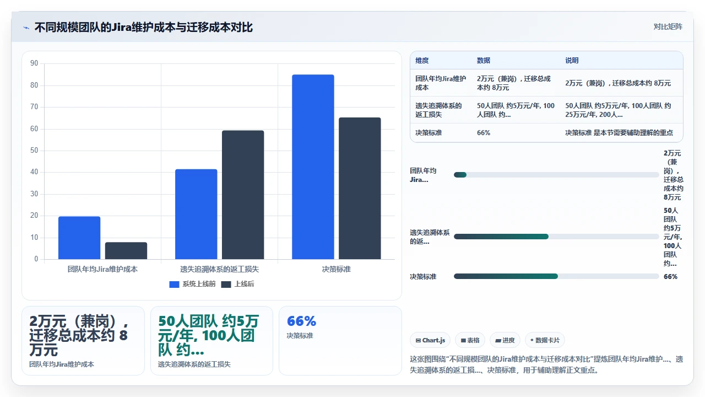The image size is (705, 397).
Task: Click the 维度 table column header
Action: [422, 61]
